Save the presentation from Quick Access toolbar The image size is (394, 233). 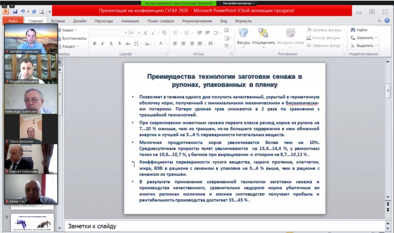(15, 11)
